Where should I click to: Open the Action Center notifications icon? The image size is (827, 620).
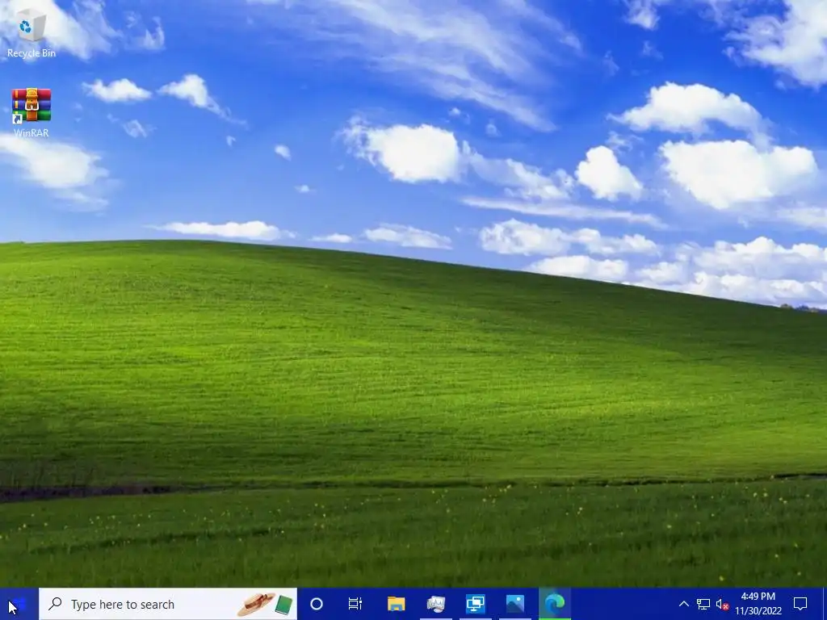point(800,604)
